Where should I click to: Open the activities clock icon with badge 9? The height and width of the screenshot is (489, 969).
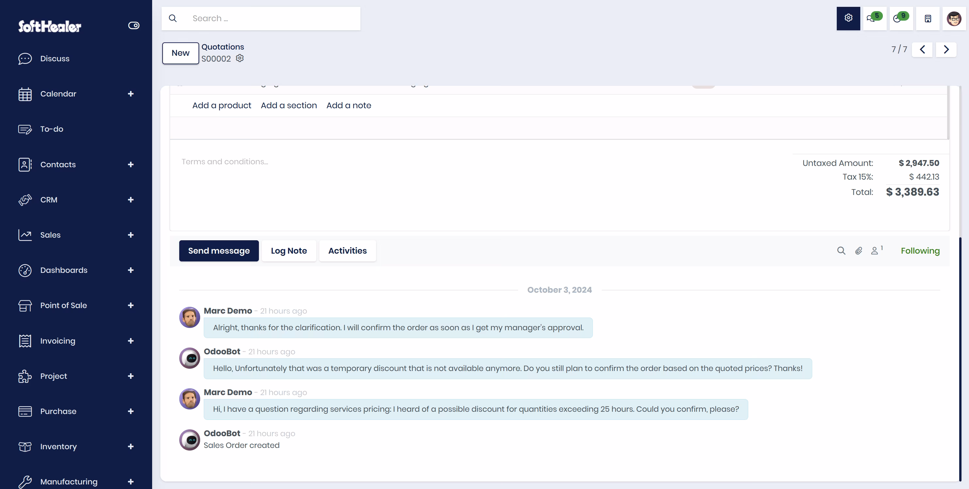[901, 18]
